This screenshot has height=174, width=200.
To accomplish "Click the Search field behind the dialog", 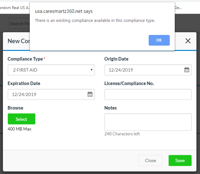I will tap(16, 24).
